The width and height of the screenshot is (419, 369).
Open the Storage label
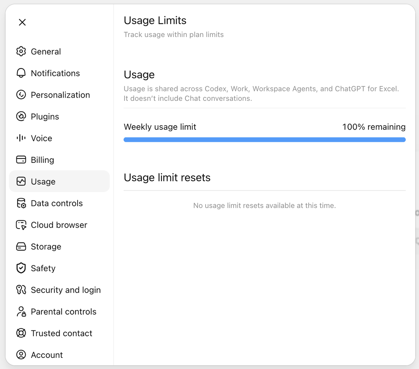point(46,247)
